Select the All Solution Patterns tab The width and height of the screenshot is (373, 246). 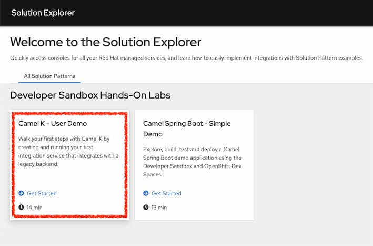pos(49,76)
